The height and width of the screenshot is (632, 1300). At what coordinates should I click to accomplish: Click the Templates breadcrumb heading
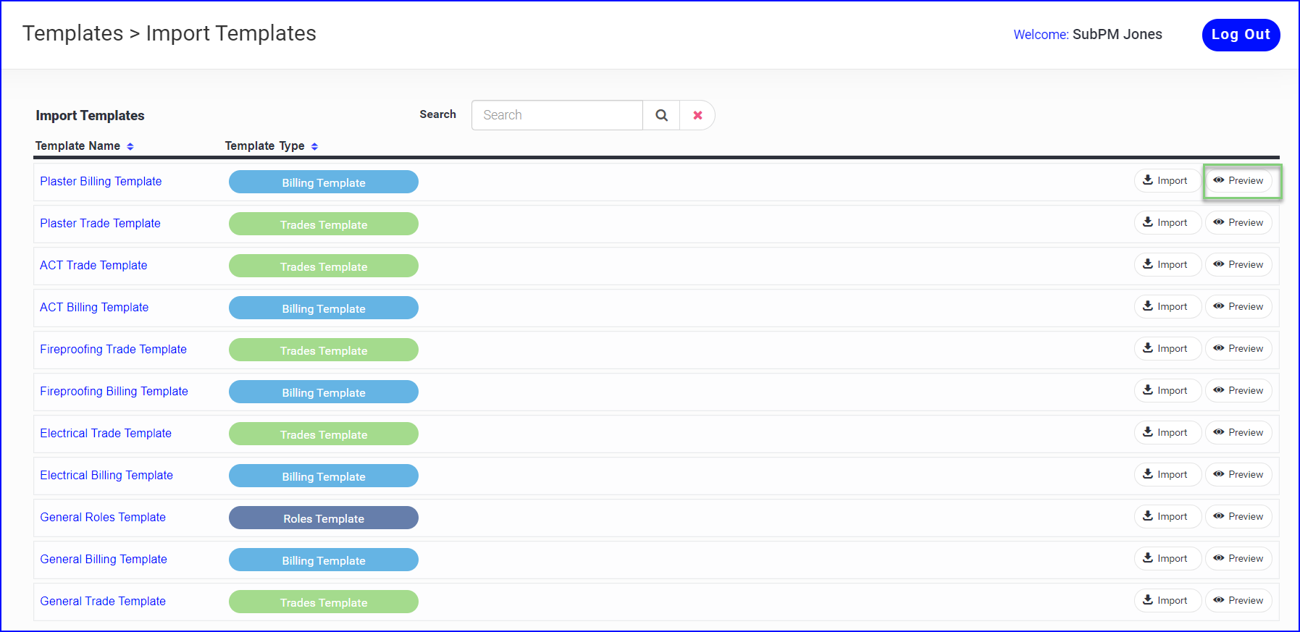72,33
